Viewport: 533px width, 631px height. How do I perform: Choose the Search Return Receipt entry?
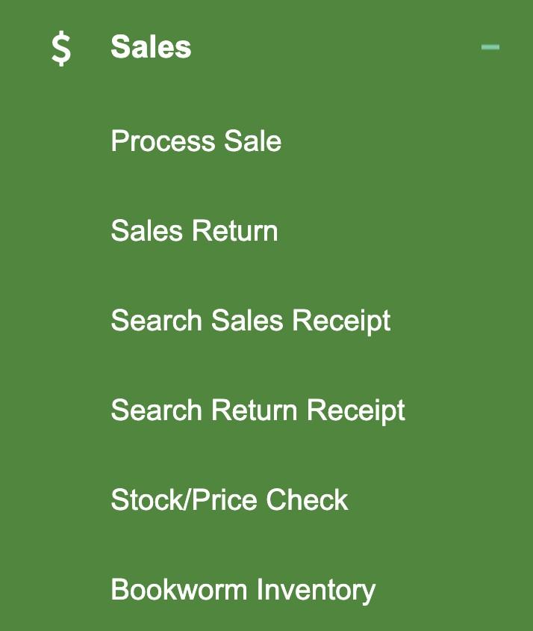258,410
